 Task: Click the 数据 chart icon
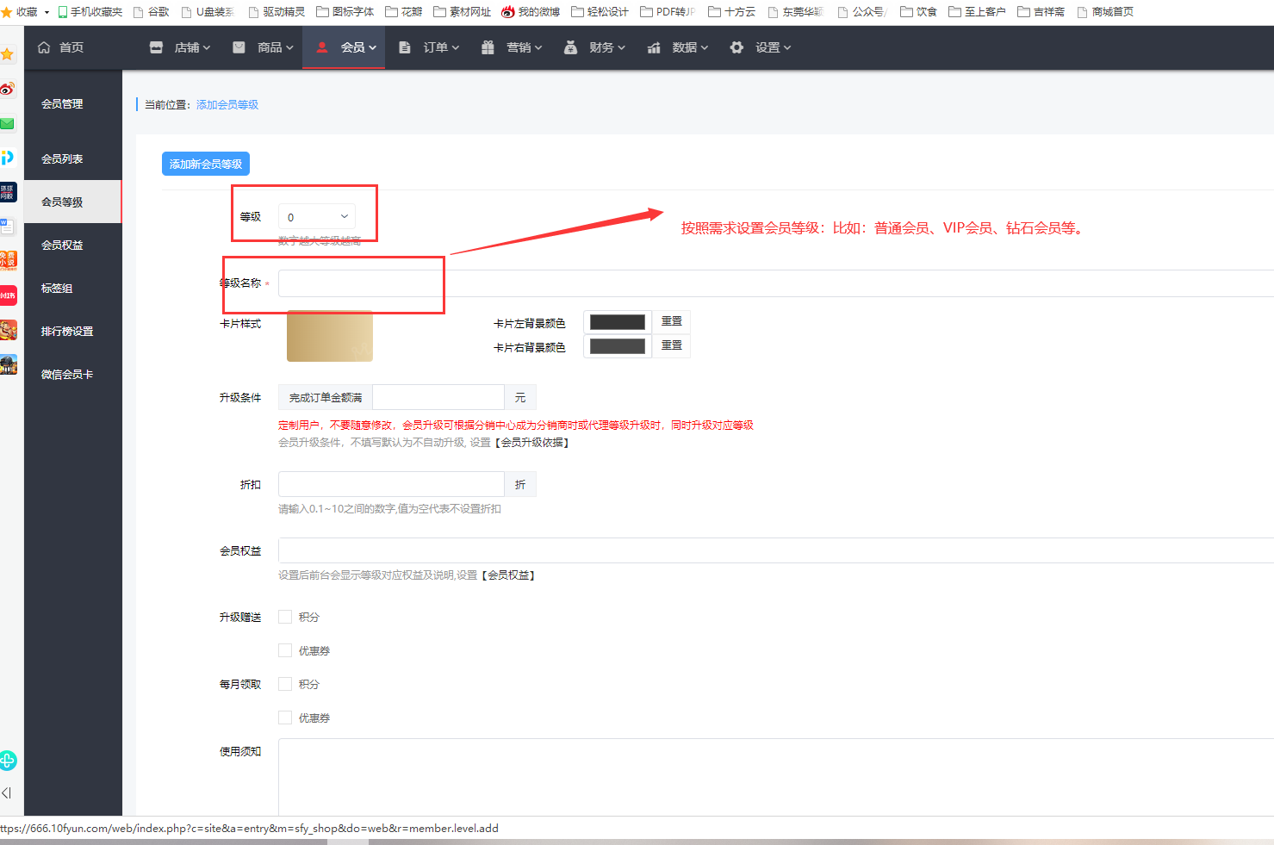(654, 47)
